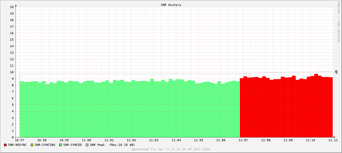Image resolution: width=342 pixels, height=153 pixels.
Task: Click the green SNR-SYNCED legend swatch
Action: click(x=60, y=145)
